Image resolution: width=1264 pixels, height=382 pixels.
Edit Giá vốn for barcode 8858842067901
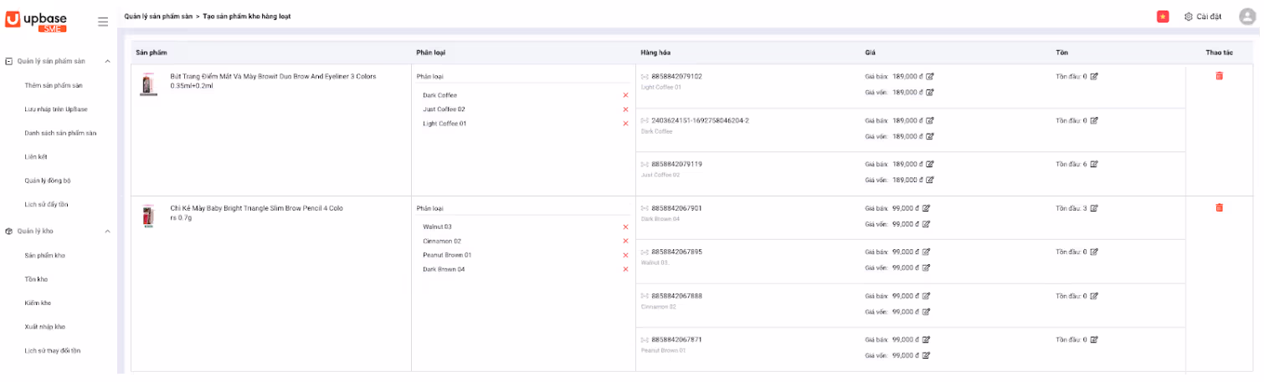[926, 224]
